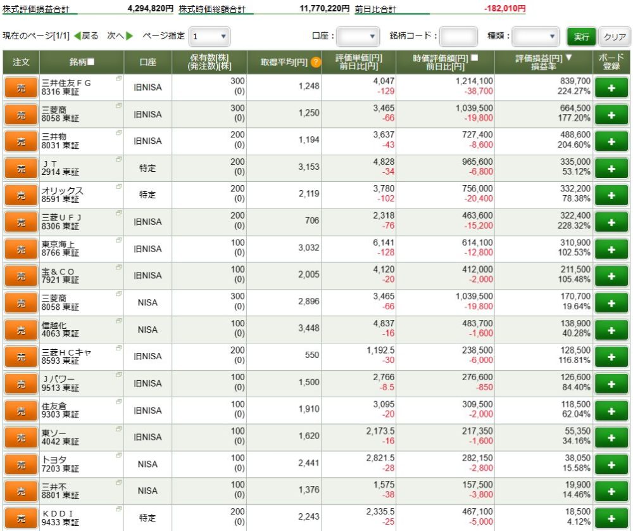Click plus icon for トヨタ row
633x531 pixels.
611,464
